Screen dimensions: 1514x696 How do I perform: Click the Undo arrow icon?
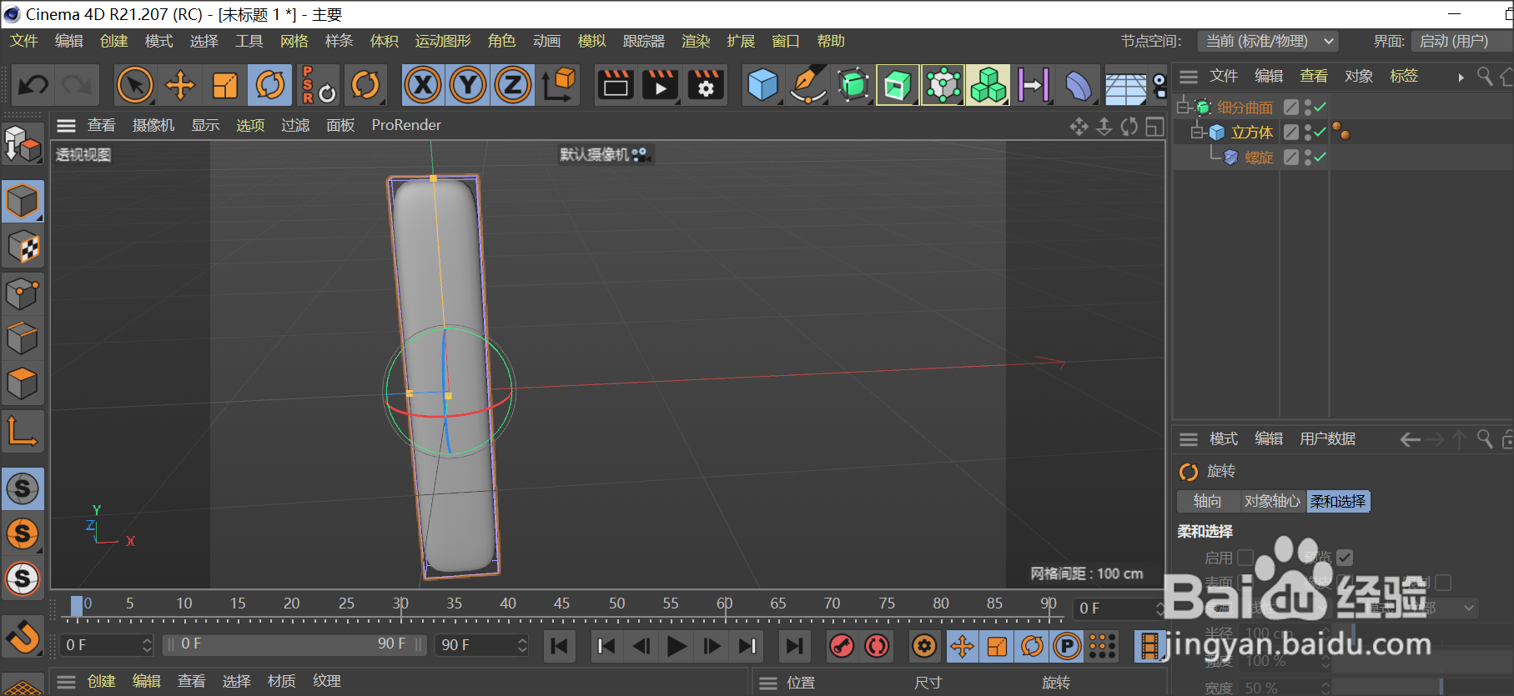point(33,85)
